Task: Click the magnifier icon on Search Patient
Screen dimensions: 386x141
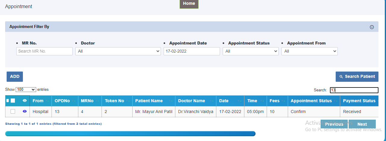Action: (x=341, y=77)
